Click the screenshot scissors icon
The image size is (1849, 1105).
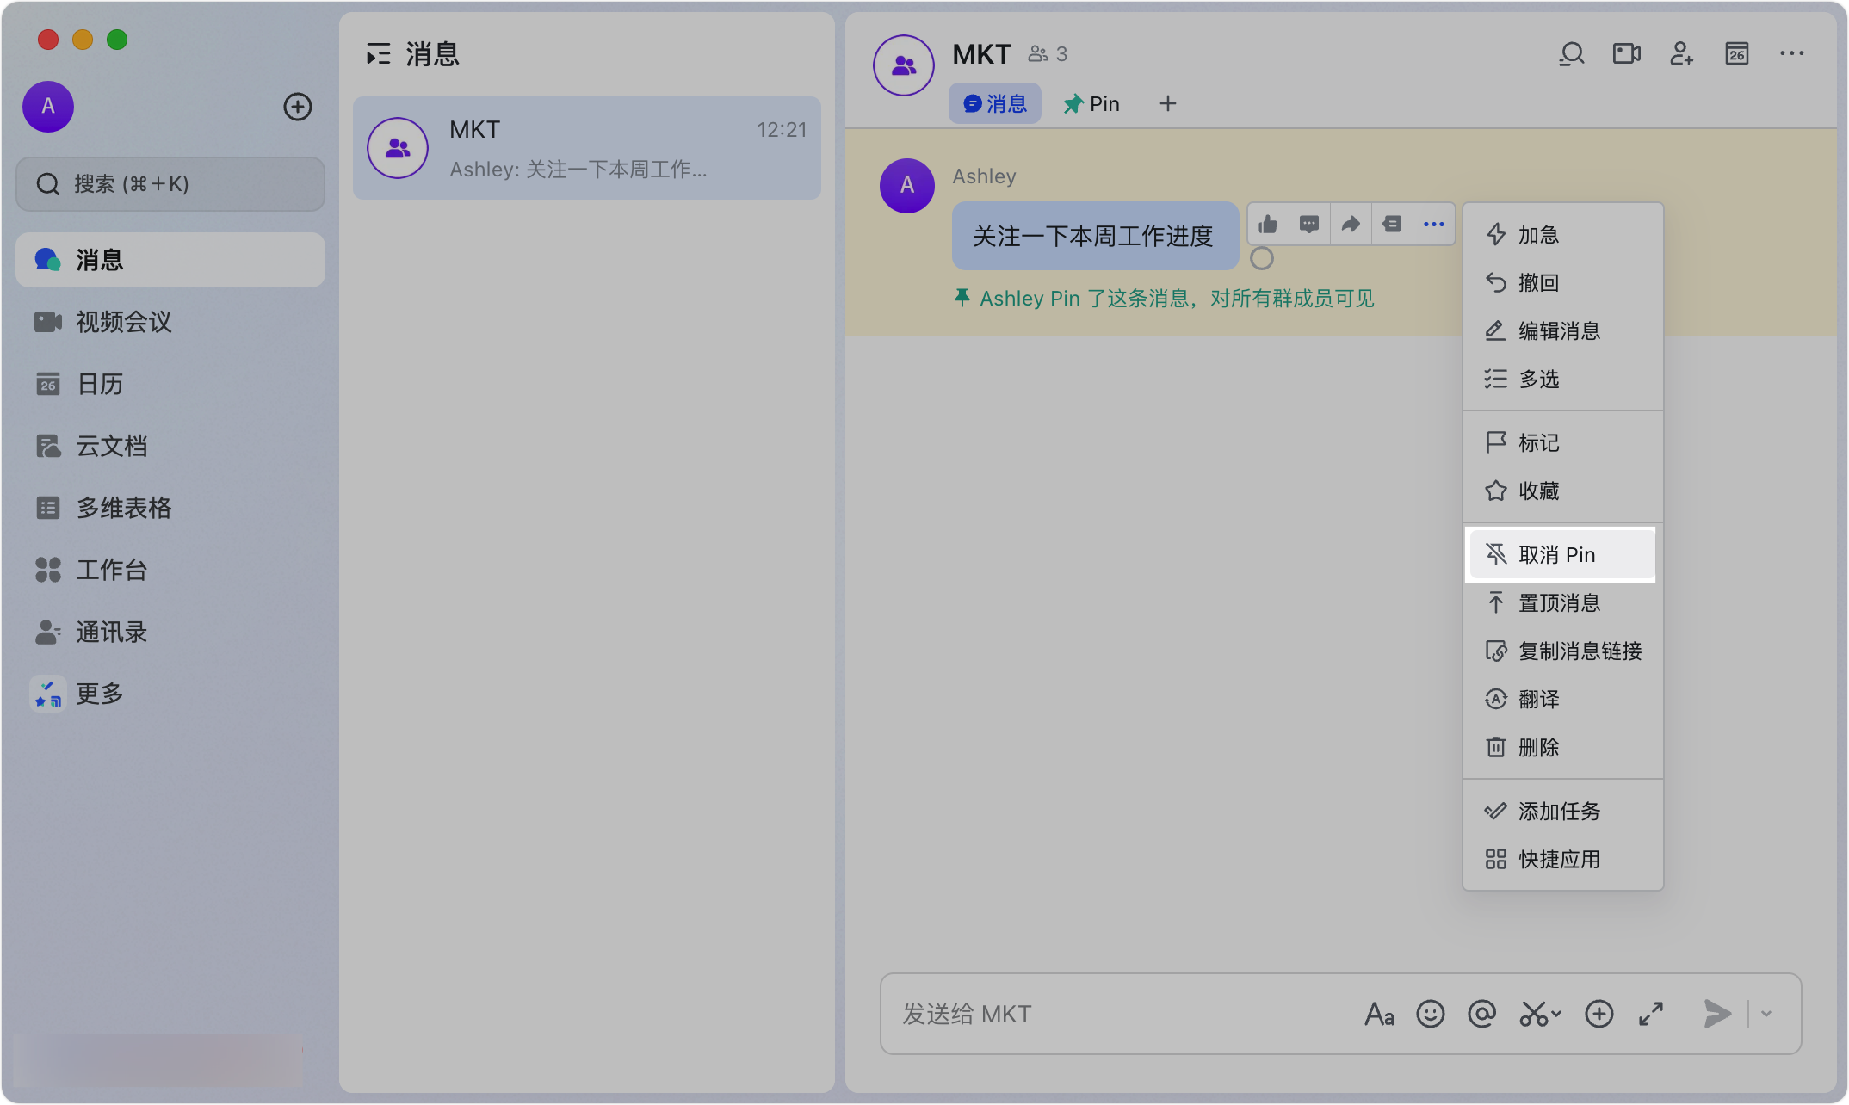1533,1014
